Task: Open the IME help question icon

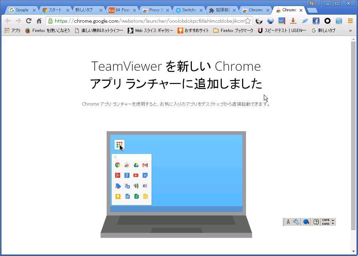Action: pos(316,222)
